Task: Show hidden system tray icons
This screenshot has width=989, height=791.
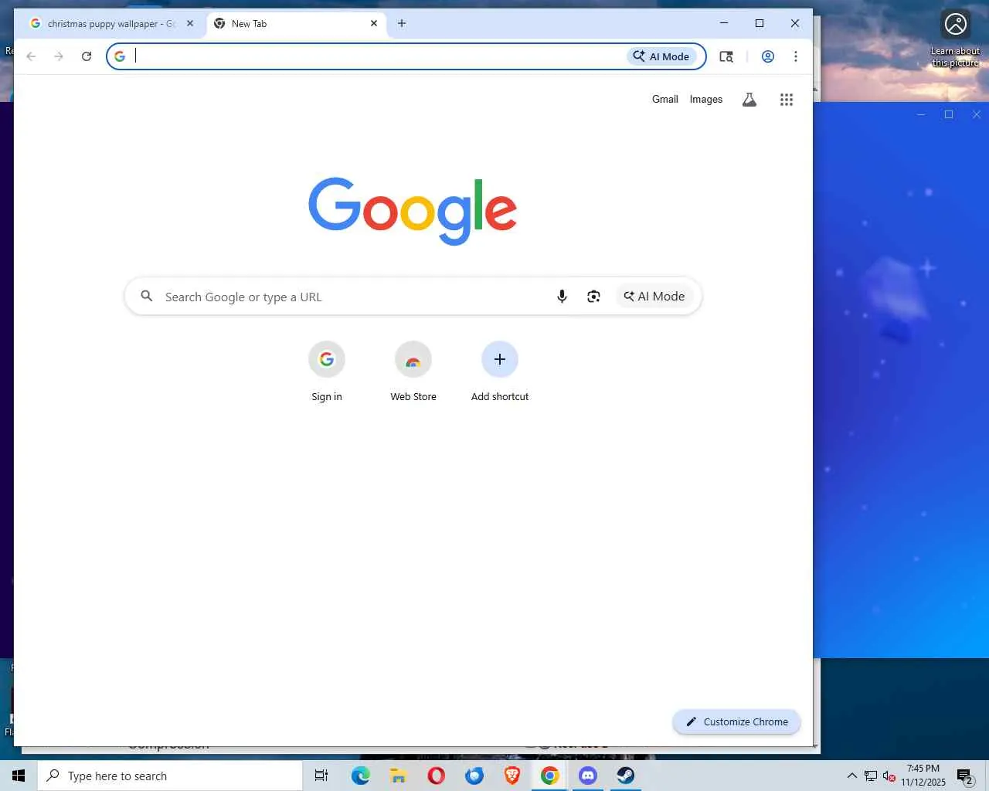Action: (x=851, y=776)
